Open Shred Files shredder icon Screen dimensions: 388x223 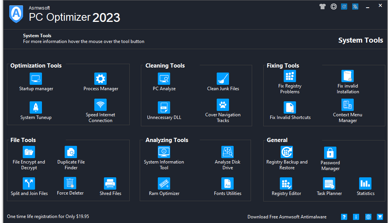[110, 183]
